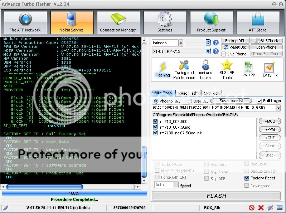This screenshot has height=213, width=286.
Task: Open the Connection Manager
Action: click(x=118, y=23)
